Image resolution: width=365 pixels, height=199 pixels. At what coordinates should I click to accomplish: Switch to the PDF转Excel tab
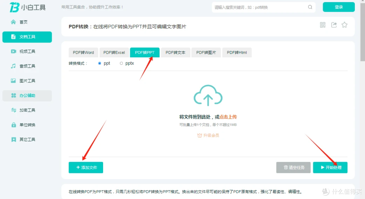[x=114, y=53]
